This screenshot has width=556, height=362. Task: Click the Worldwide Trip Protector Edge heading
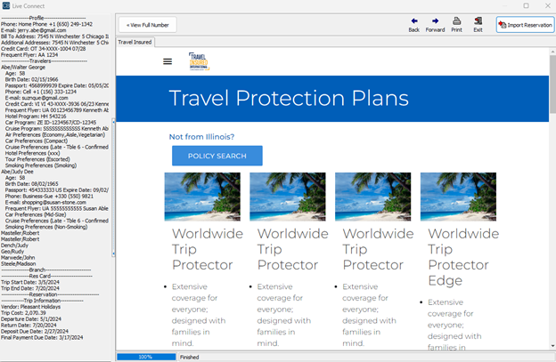point(463,257)
